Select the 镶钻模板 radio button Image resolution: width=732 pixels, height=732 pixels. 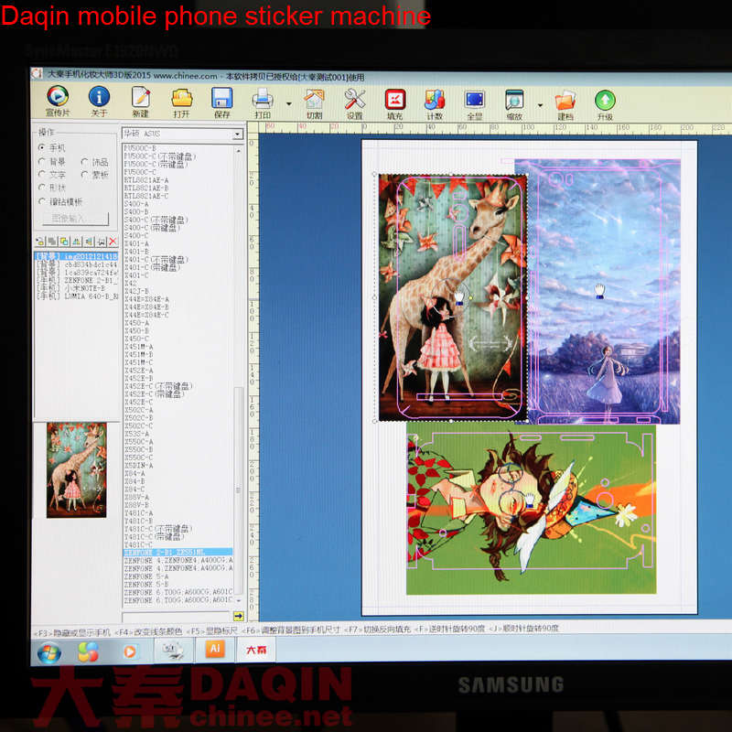click(41, 201)
